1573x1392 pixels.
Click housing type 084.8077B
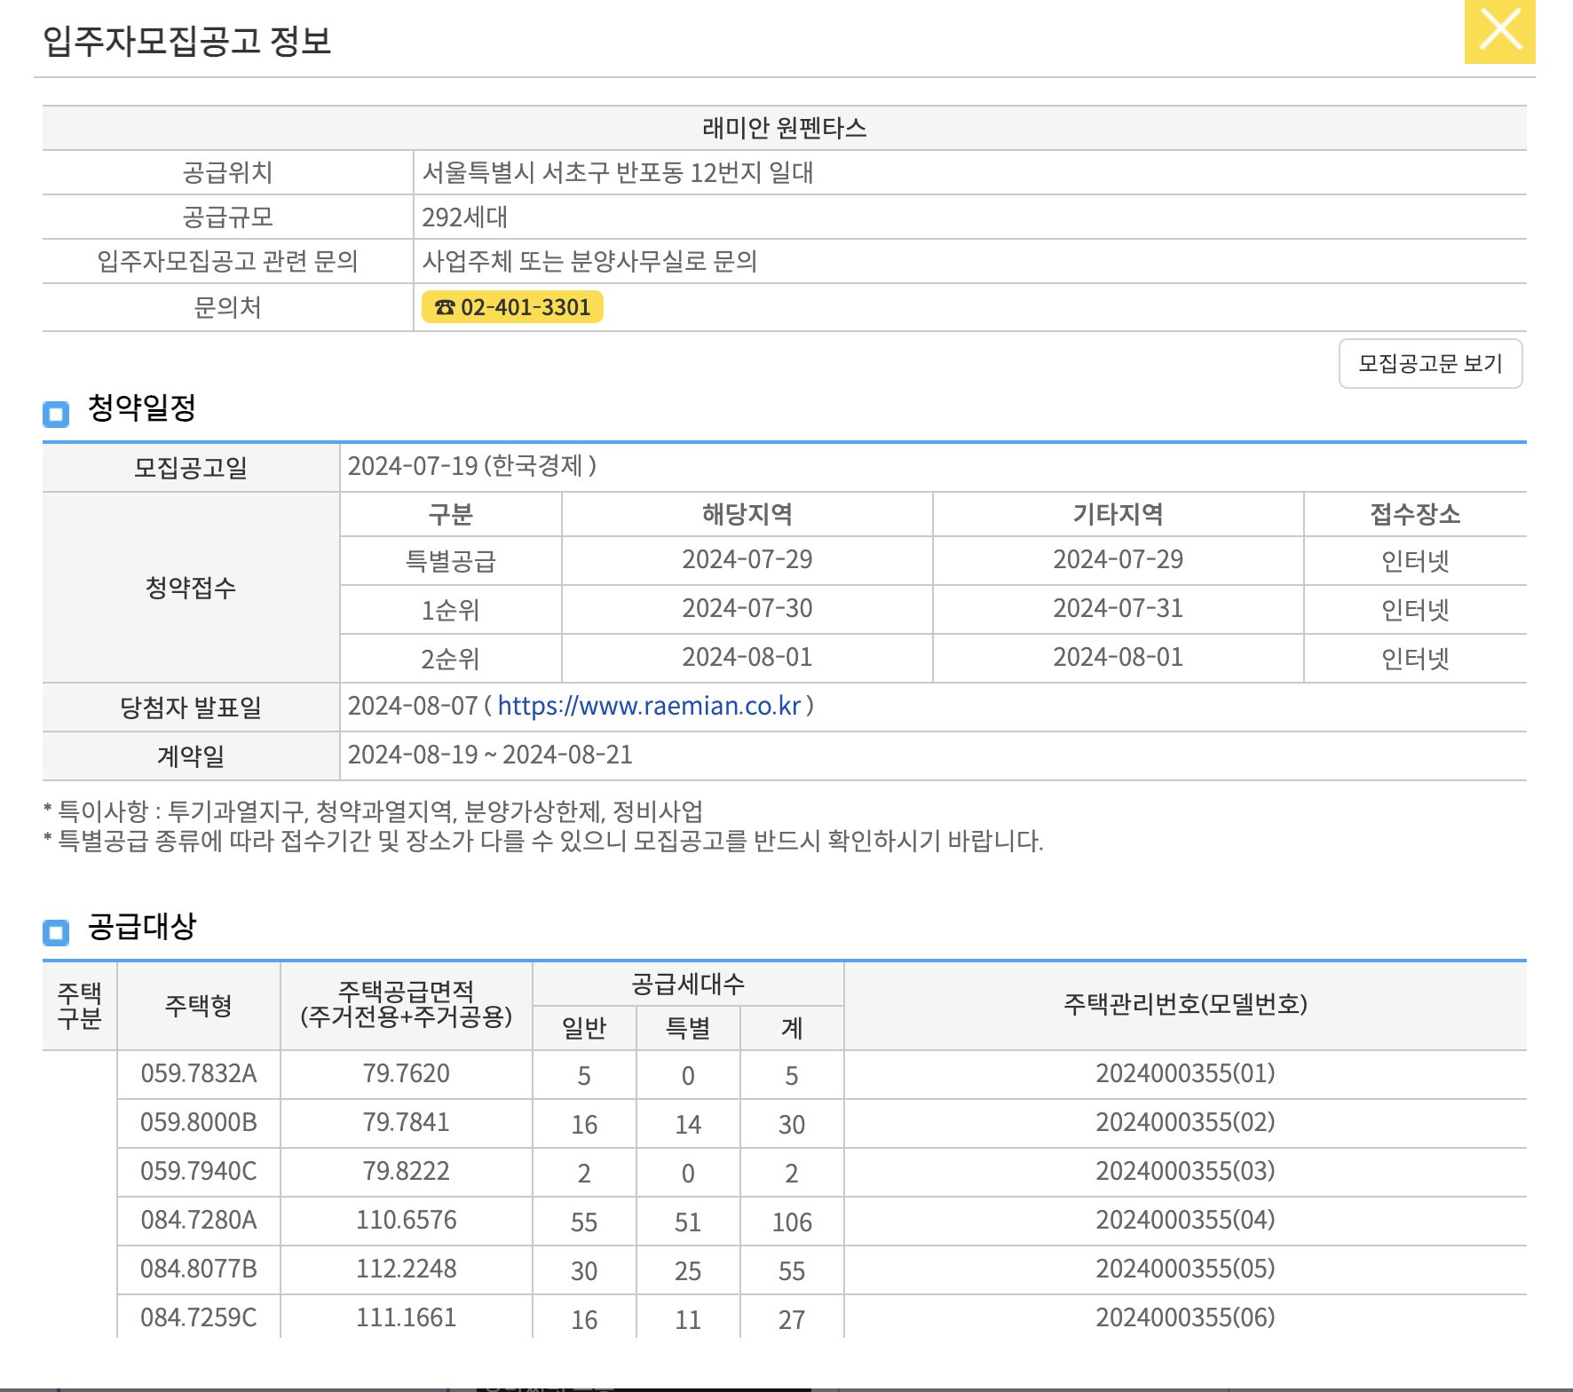199,1269
